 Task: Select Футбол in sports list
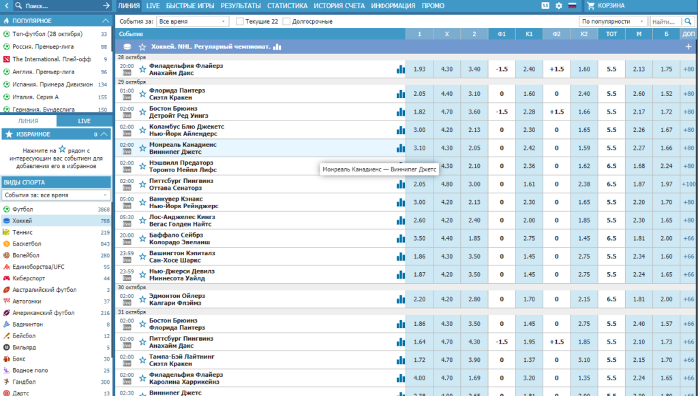click(x=56, y=210)
